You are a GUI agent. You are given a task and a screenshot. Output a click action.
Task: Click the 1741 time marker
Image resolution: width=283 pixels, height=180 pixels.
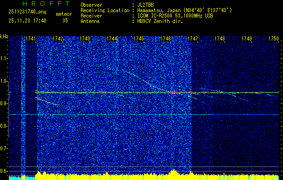[31, 39]
